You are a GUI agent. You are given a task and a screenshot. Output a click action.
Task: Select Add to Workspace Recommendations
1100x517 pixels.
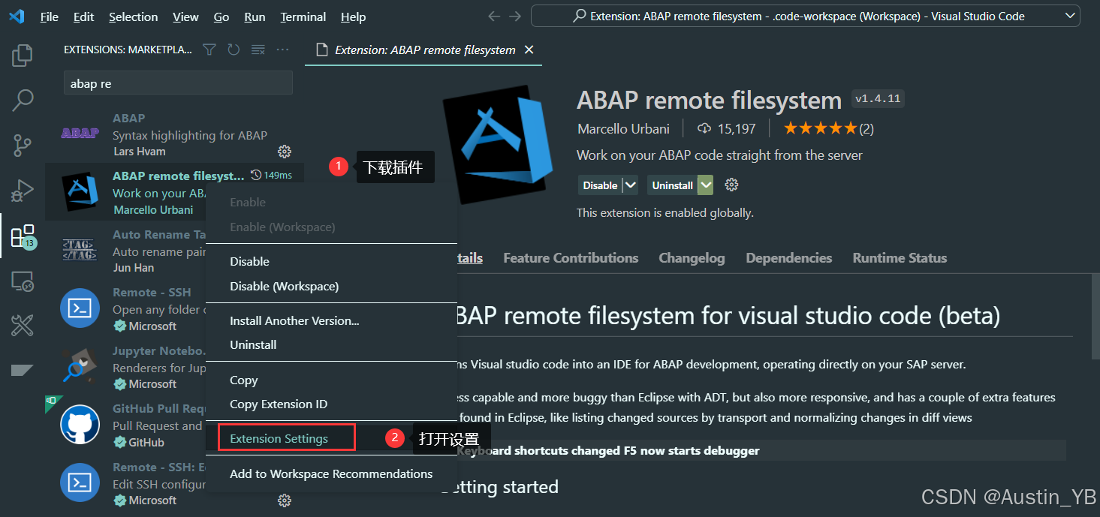pyautogui.click(x=331, y=474)
